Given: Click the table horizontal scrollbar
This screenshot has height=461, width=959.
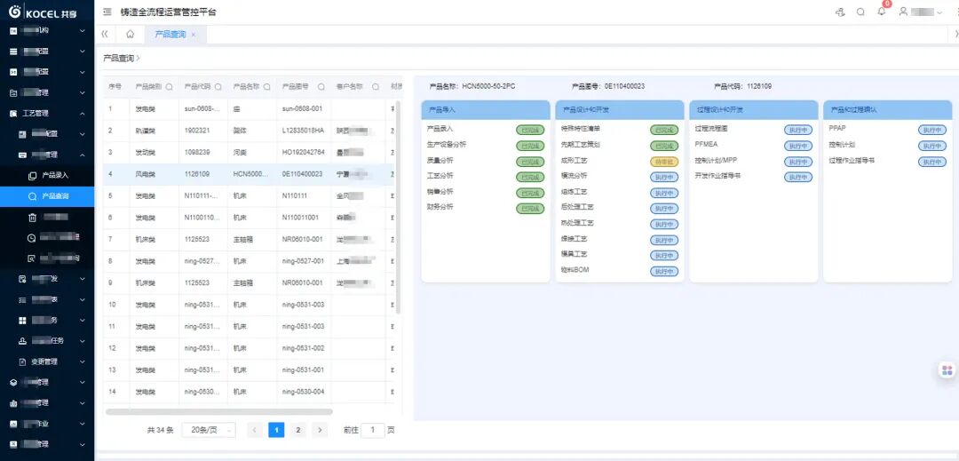Looking at the screenshot, I should (x=219, y=412).
